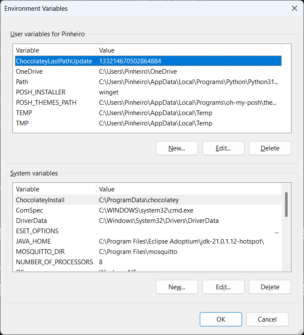Click New under System variables
The height and width of the screenshot is (335, 304).
tap(177, 287)
